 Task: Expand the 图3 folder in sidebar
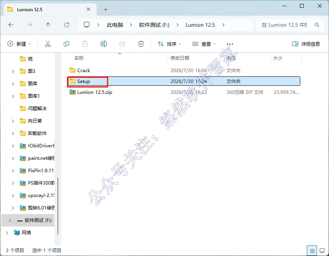pyautogui.click(x=13, y=71)
